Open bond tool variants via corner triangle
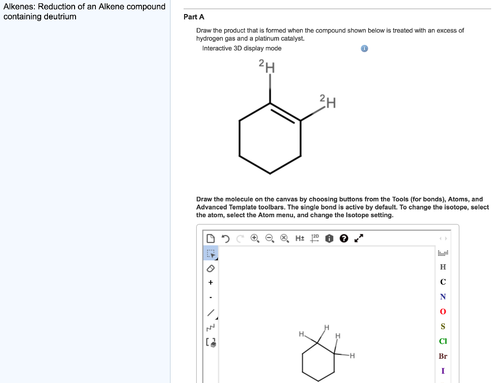The height and width of the screenshot is (383, 496). tap(217, 317)
